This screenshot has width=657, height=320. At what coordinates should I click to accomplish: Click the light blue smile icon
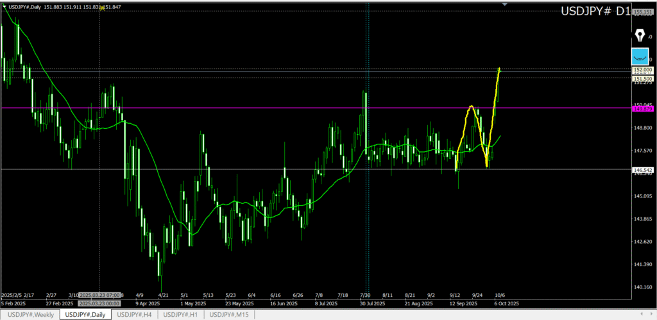(640, 56)
